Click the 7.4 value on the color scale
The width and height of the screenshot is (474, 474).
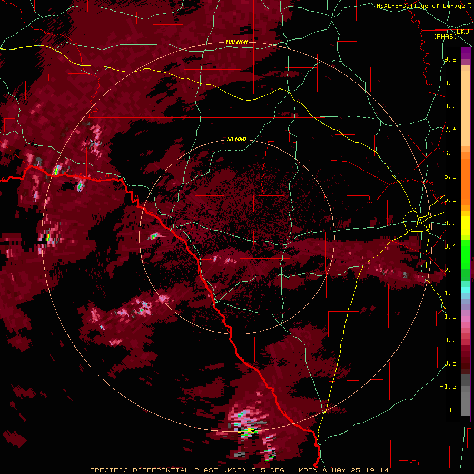(x=450, y=130)
